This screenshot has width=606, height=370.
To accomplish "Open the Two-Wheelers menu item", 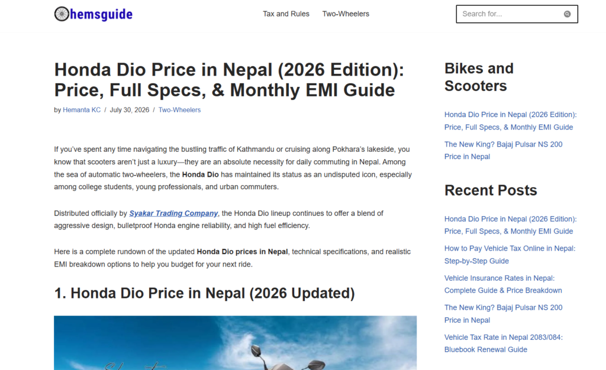I will [346, 14].
